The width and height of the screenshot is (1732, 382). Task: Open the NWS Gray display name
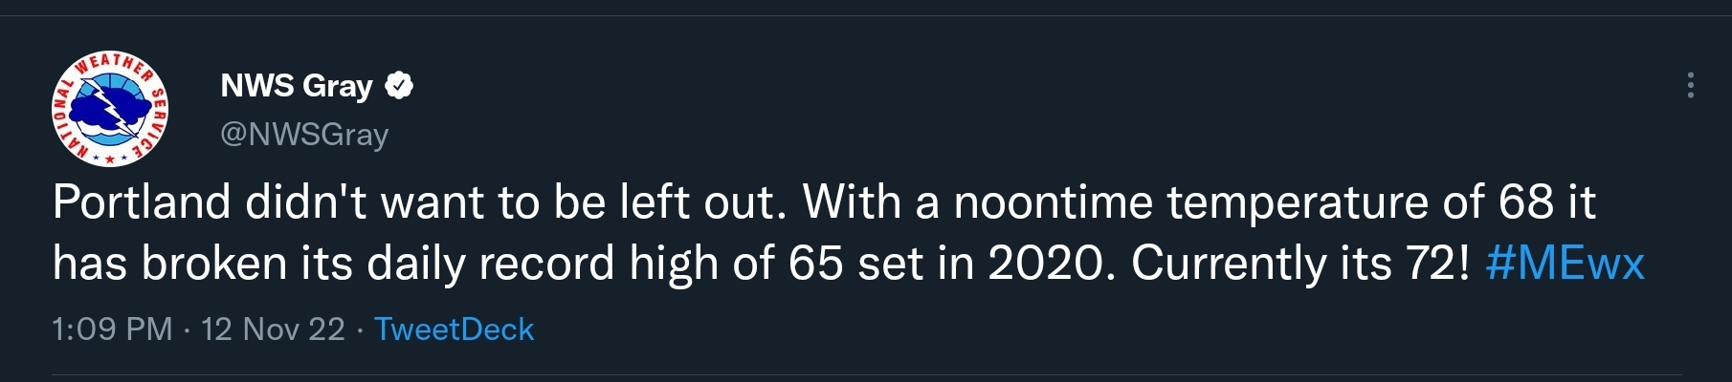tap(297, 86)
